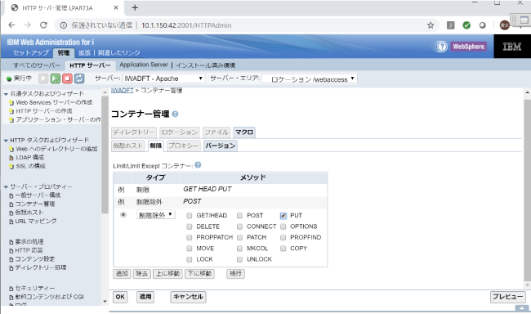Click the WebSphere logo button
This screenshot has width=531, height=314.
pyautogui.click(x=468, y=47)
